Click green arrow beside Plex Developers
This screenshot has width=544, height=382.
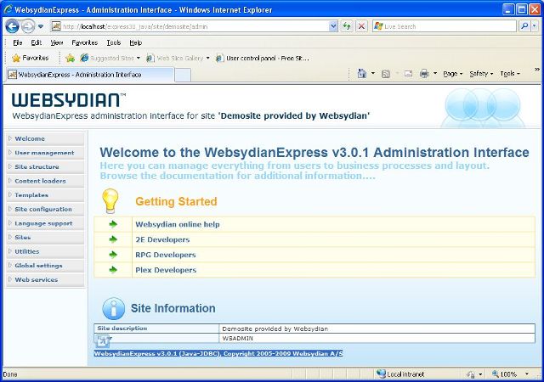113,270
